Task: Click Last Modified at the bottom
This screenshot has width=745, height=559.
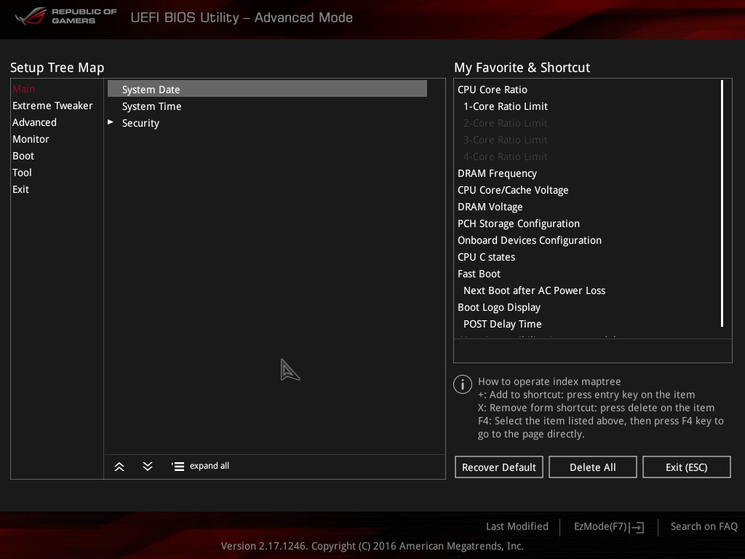Action: pos(517,527)
